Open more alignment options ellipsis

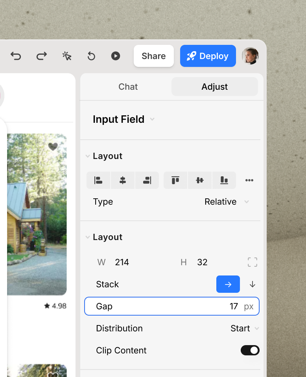(x=249, y=180)
